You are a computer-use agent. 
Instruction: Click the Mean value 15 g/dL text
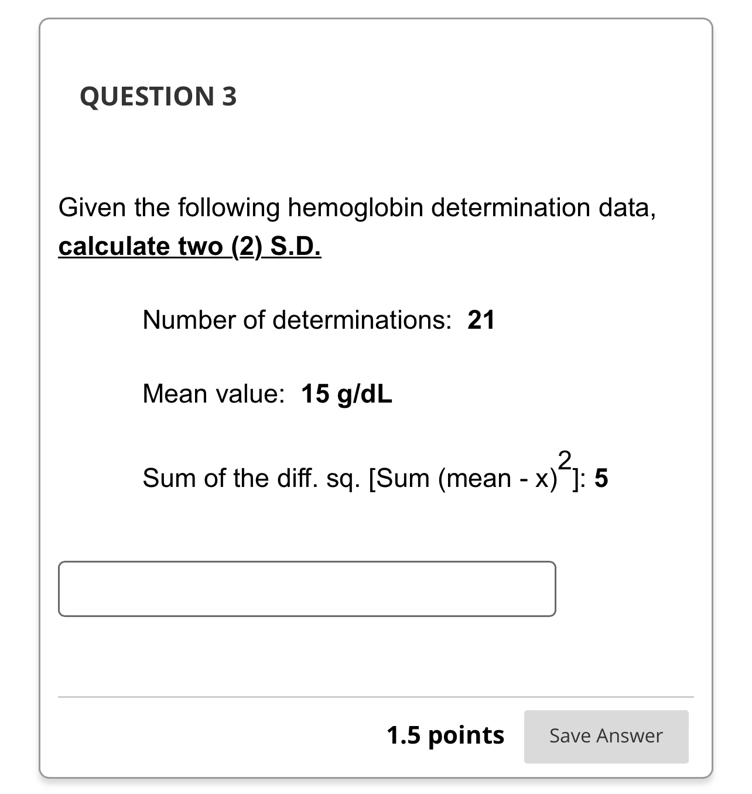pos(265,393)
